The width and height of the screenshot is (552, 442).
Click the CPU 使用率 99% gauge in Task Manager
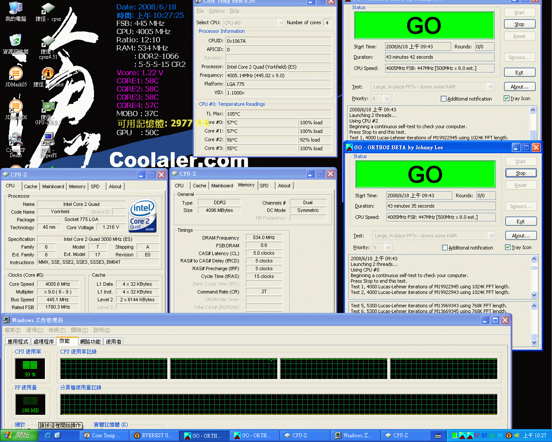pyautogui.click(x=30, y=368)
